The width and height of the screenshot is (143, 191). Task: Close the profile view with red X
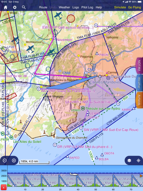3,188
